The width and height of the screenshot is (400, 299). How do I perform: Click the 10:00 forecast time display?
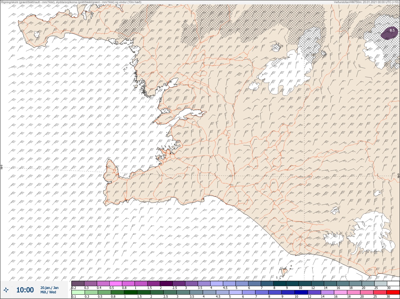tap(25, 290)
